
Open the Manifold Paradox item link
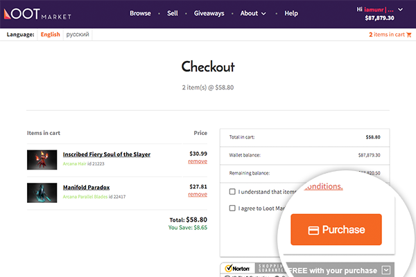(86, 188)
